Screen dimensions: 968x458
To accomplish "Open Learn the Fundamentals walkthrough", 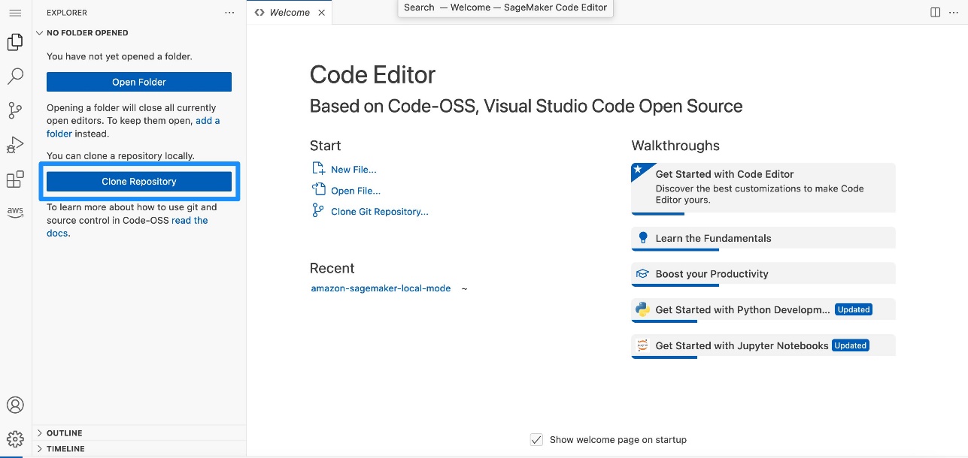I will point(763,238).
